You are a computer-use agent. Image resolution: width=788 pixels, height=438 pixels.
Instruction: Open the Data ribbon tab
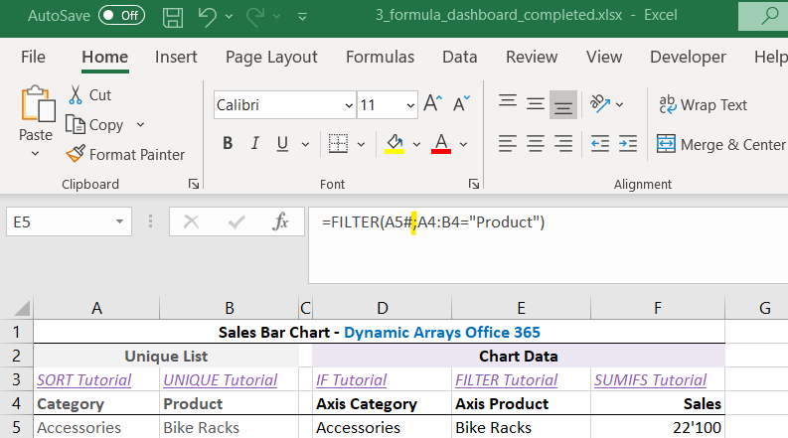click(x=459, y=57)
